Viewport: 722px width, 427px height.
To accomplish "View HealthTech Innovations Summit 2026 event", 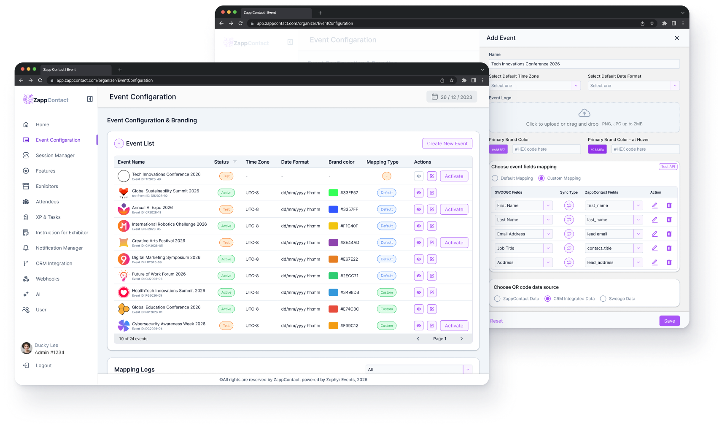I will (418, 292).
